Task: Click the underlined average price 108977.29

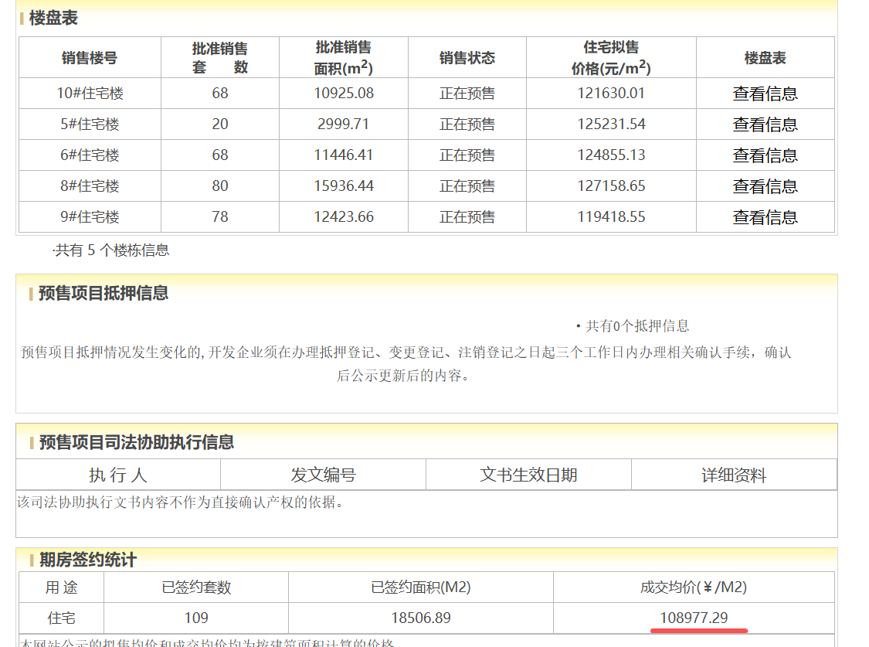Action: pyautogui.click(x=694, y=618)
